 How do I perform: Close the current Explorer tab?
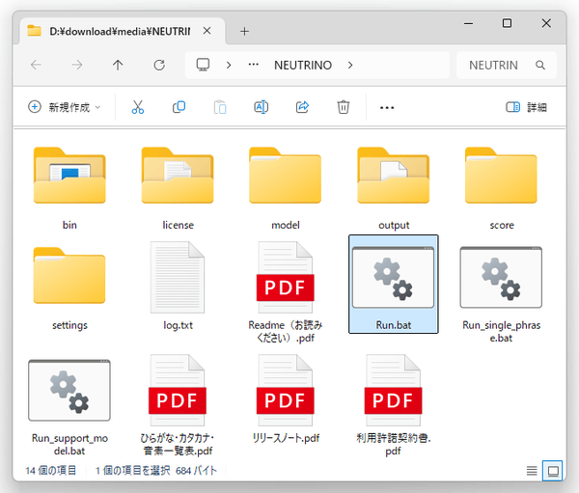pos(207,31)
